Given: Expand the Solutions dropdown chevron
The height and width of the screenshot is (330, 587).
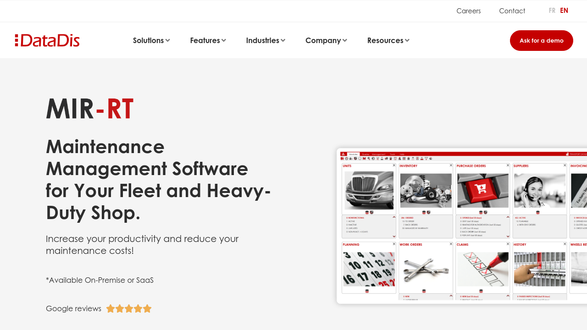Looking at the screenshot, I should tap(168, 40).
